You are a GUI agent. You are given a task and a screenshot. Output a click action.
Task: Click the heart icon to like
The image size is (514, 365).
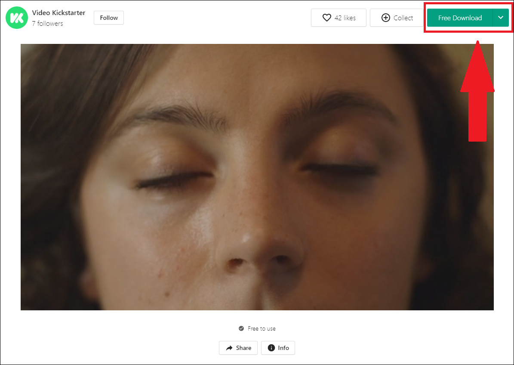click(327, 18)
